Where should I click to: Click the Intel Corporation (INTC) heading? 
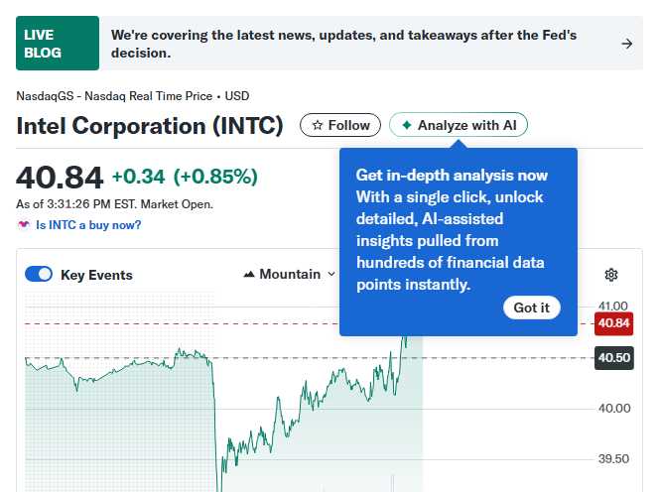click(x=150, y=126)
